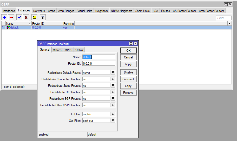Click the blue plus add instance icon
Viewport: 237px width, 141px height.
pos(4,17)
